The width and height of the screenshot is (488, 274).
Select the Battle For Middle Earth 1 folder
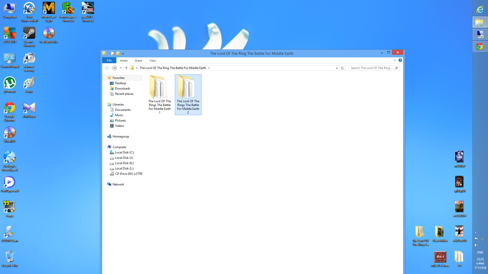(x=160, y=94)
